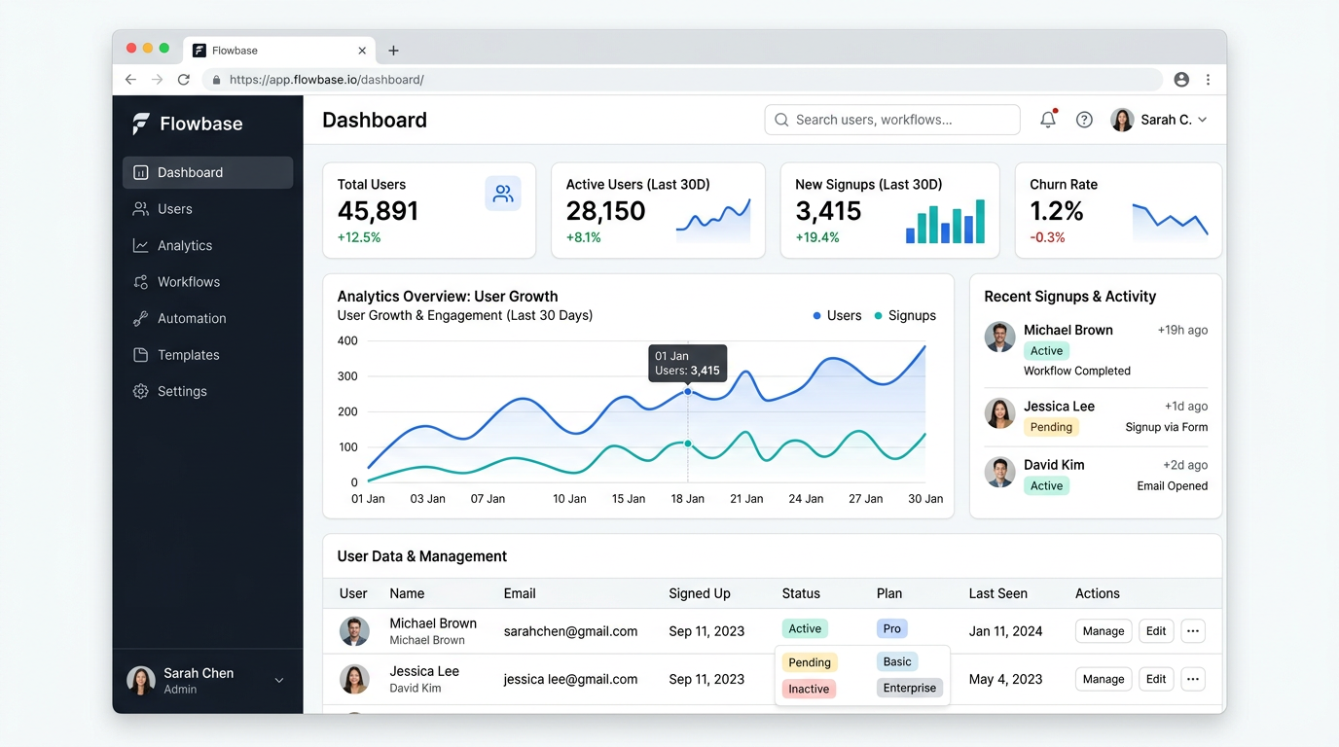Image resolution: width=1339 pixels, height=747 pixels.
Task: Open the Users section icon
Action: click(140, 208)
